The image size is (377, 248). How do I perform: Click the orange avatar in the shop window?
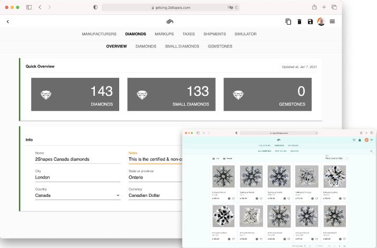click(366, 140)
